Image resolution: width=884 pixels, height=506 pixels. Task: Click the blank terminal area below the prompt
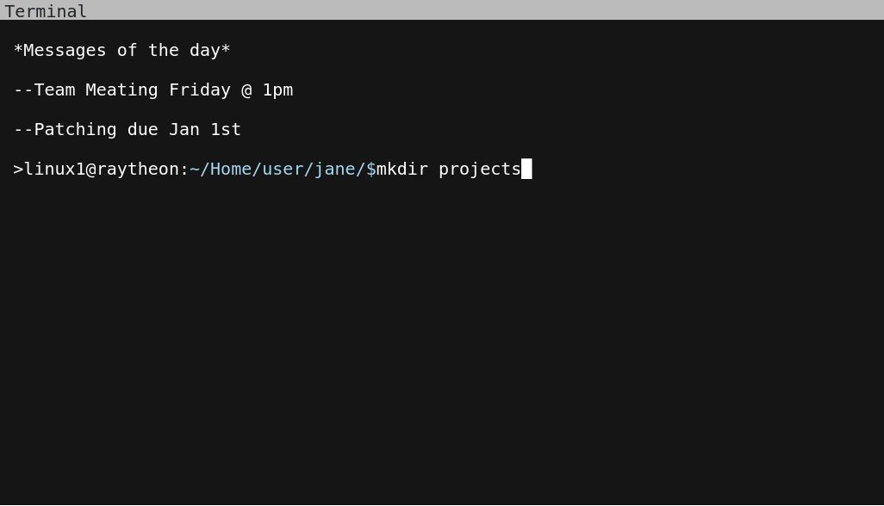click(x=441, y=344)
